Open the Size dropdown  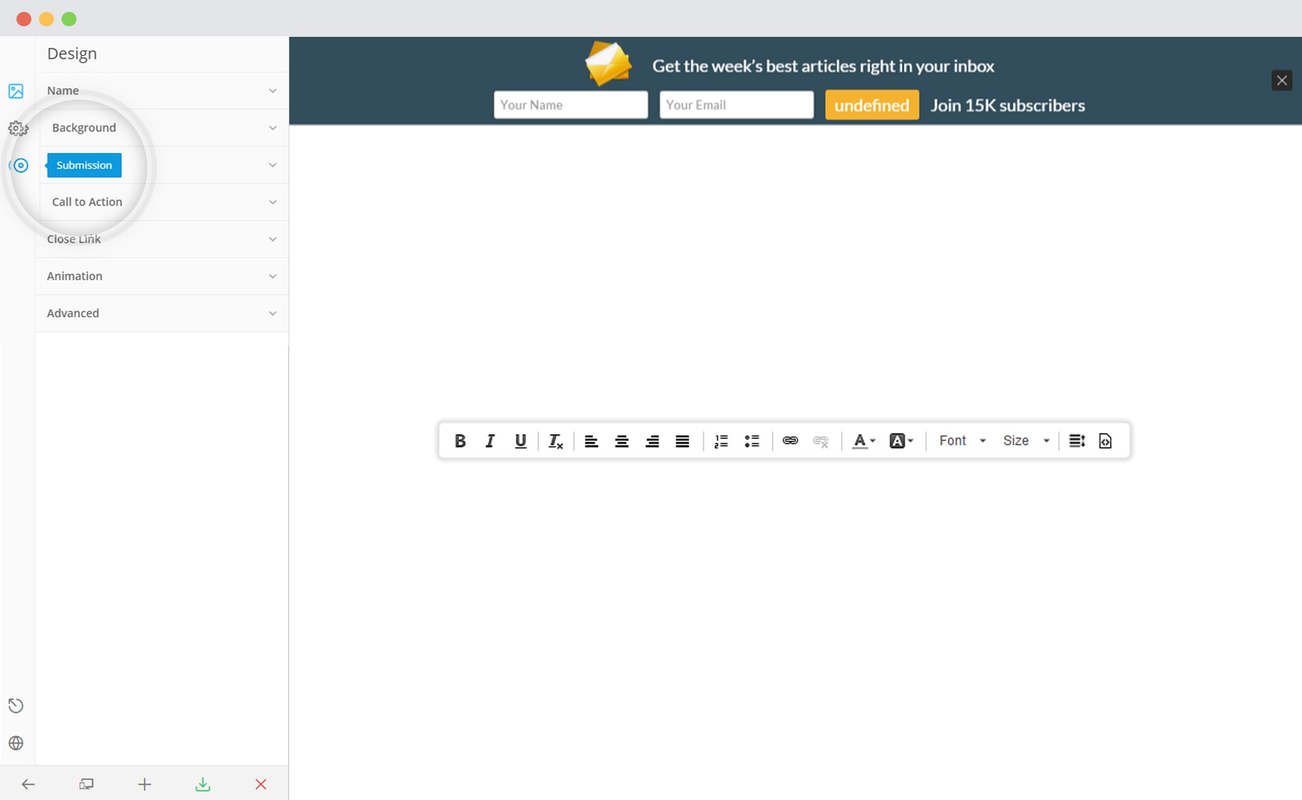1025,441
